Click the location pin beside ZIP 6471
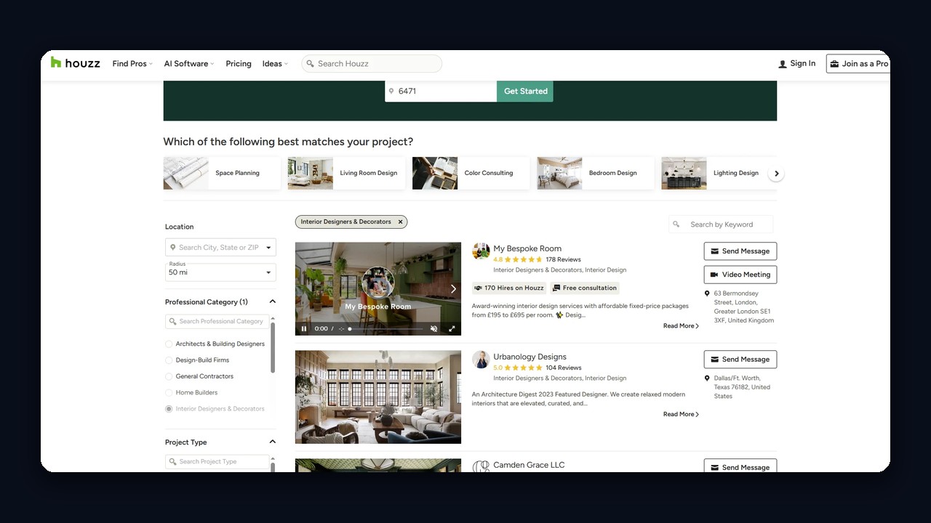Viewport: 931px width, 523px height. pos(391,92)
